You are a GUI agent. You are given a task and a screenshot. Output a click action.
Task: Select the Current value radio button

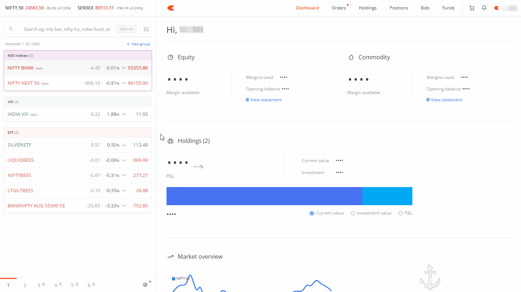pos(312,213)
